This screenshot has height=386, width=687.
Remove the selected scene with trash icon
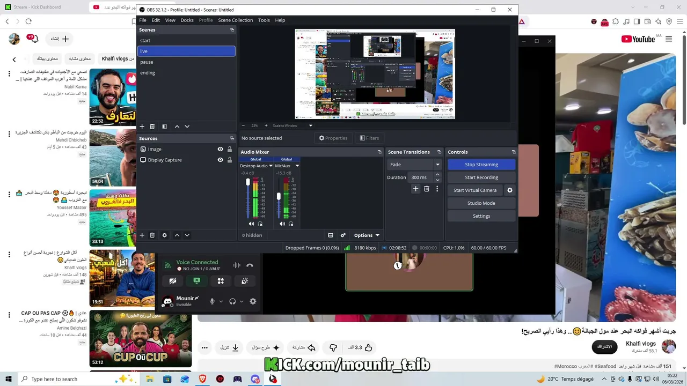point(152,127)
